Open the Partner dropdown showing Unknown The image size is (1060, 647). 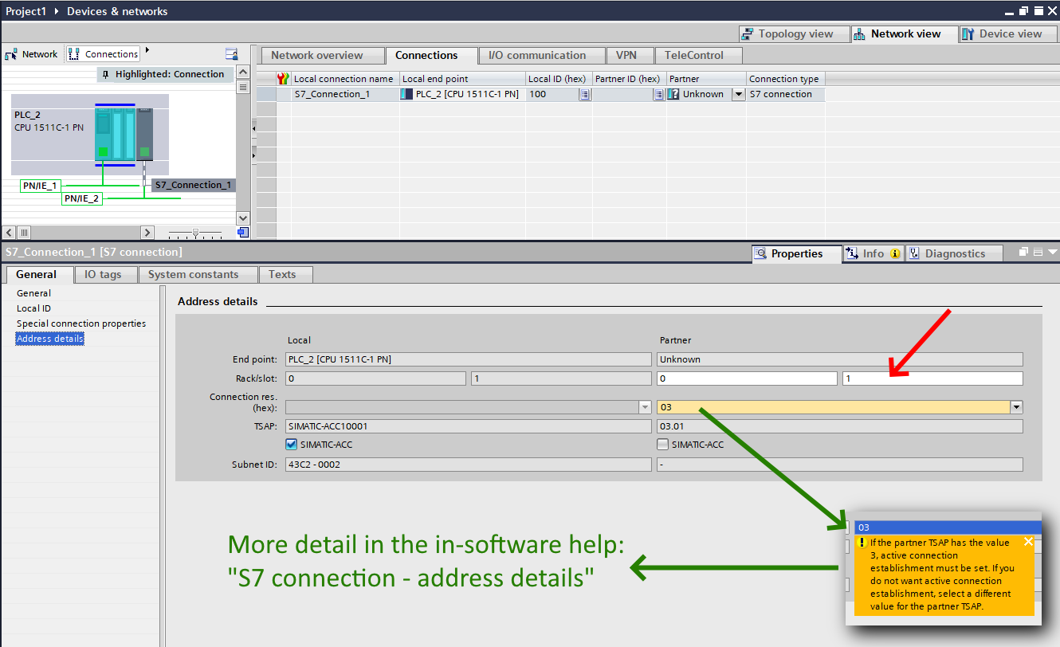tap(738, 94)
